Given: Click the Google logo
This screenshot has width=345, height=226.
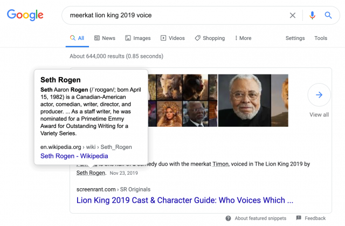Looking at the screenshot, I should click(x=25, y=15).
